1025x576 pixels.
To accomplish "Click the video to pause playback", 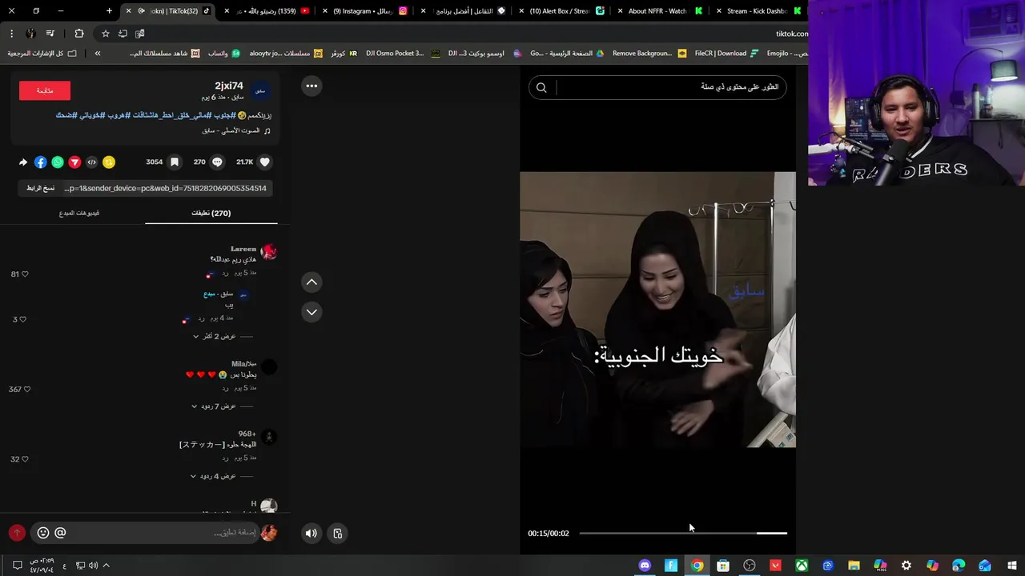I will pyautogui.click(x=657, y=310).
